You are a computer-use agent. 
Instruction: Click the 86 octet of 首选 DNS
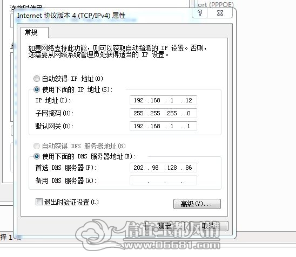pos(189,168)
